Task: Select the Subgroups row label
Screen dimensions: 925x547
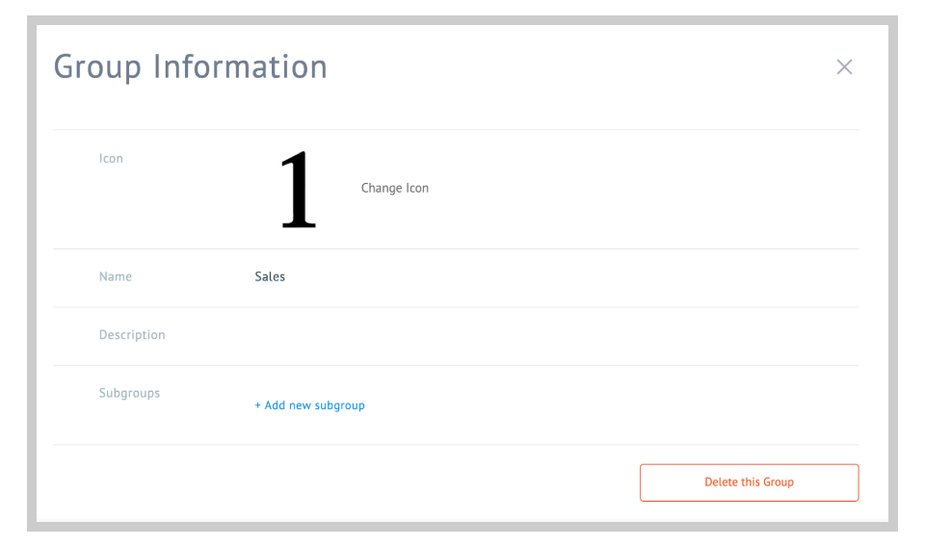Action: 129,393
